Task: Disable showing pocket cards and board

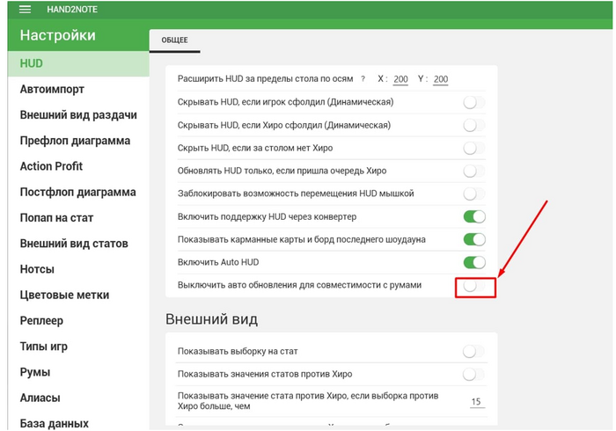Action: pyautogui.click(x=474, y=239)
